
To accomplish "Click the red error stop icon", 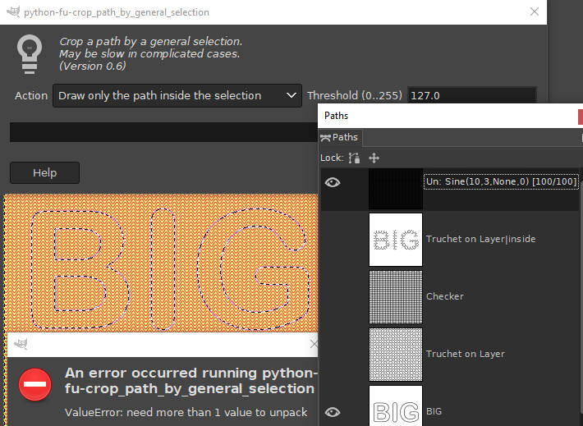I will coord(34,384).
